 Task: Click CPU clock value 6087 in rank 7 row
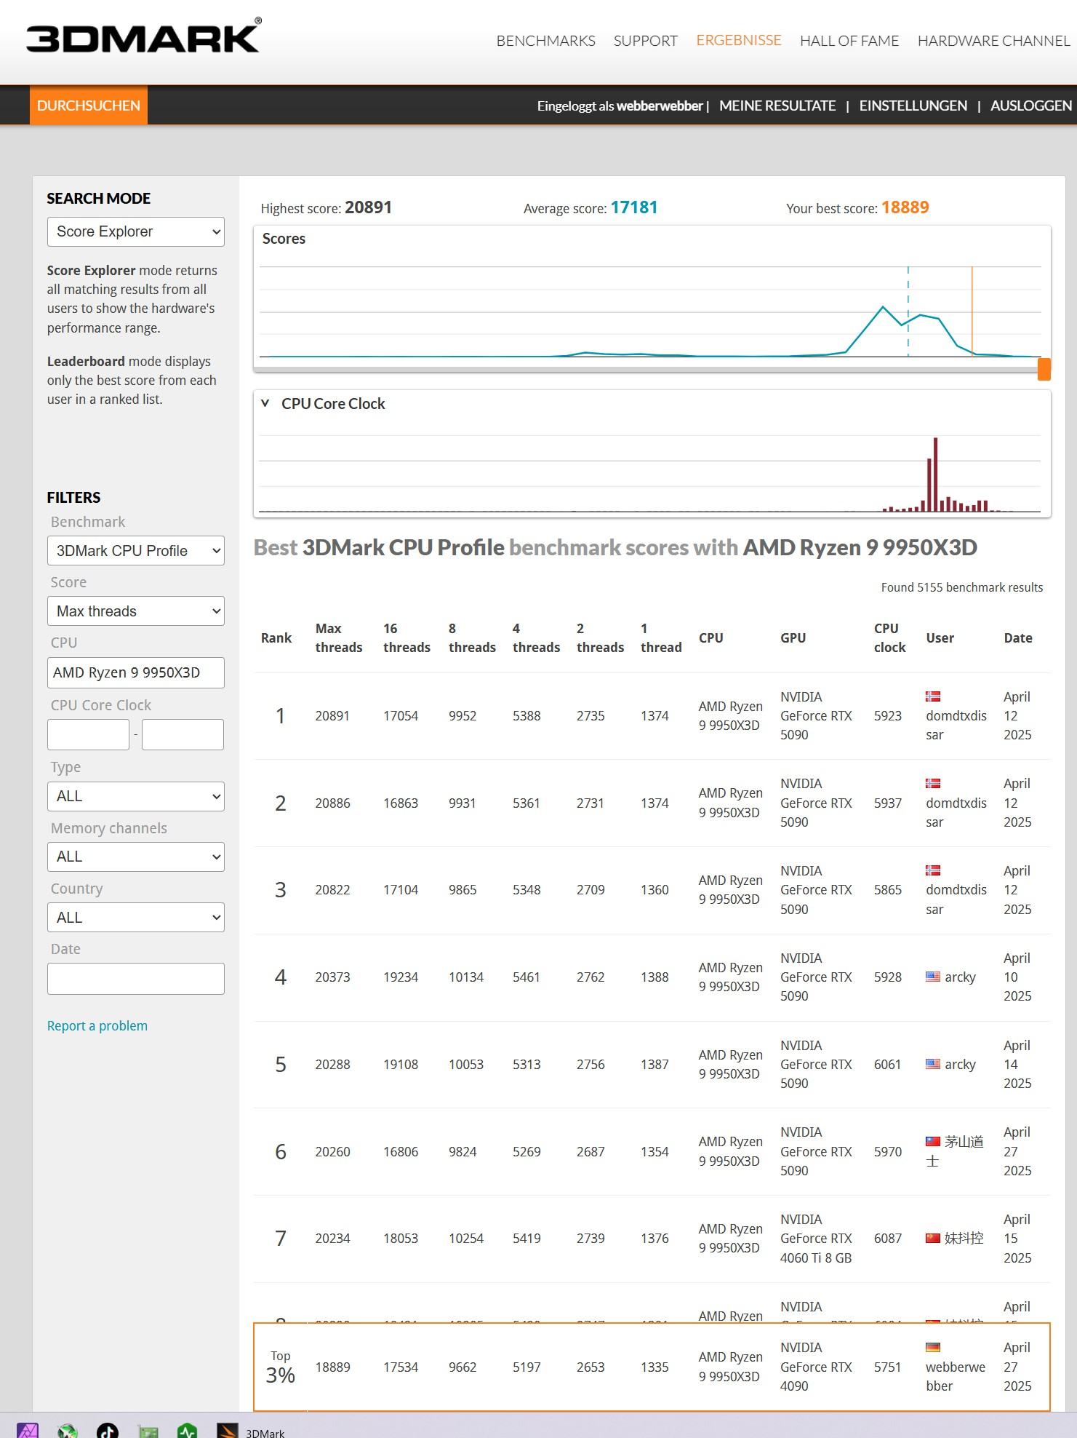click(x=888, y=1238)
